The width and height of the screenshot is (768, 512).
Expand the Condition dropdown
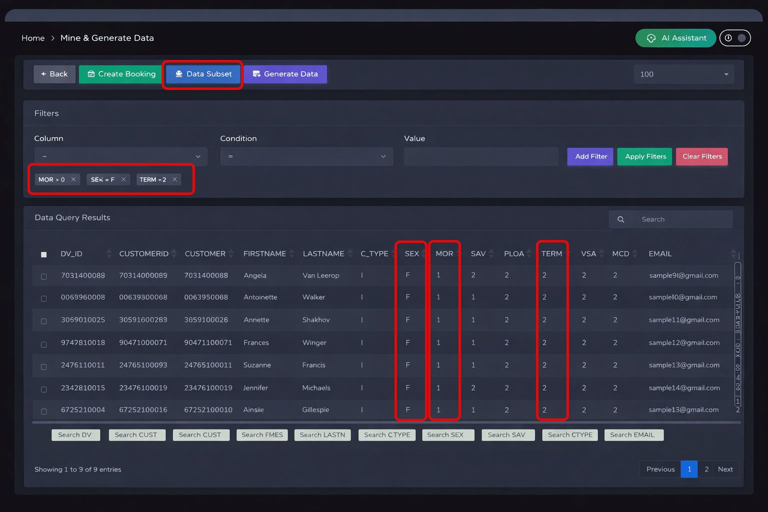(306, 156)
